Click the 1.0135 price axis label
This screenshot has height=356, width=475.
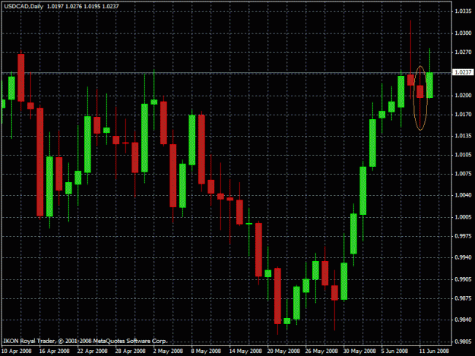pos(463,136)
